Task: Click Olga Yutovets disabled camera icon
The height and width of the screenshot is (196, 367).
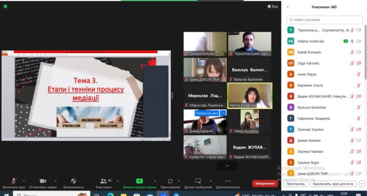Action: point(359,63)
